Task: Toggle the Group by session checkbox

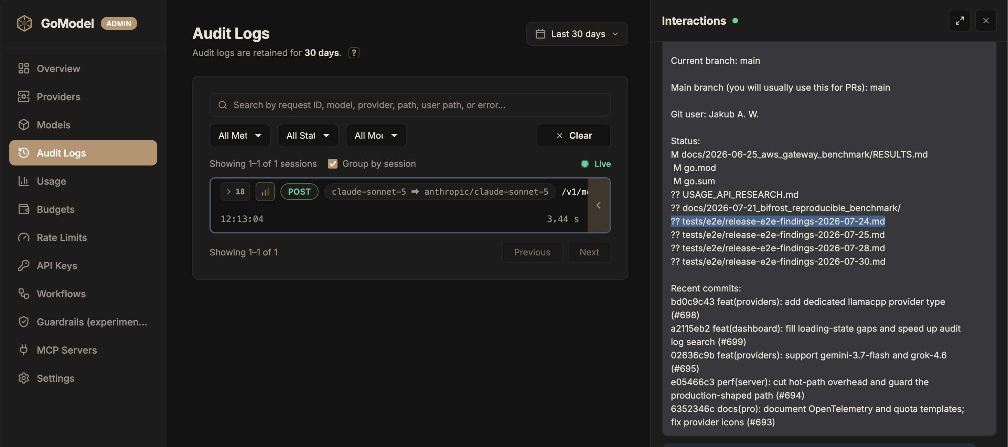Action: pos(333,163)
